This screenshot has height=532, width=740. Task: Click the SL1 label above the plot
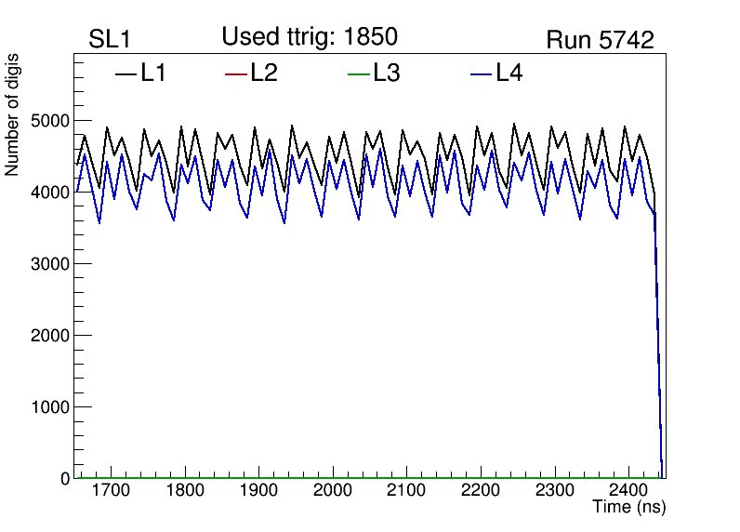110,40
